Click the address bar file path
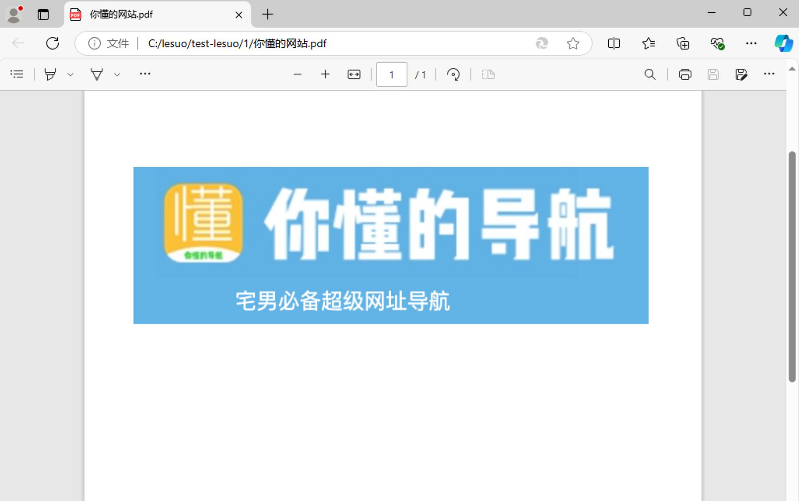799x501 pixels. click(x=237, y=43)
